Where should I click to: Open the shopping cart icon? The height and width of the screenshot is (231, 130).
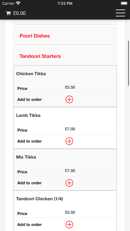tap(8, 13)
